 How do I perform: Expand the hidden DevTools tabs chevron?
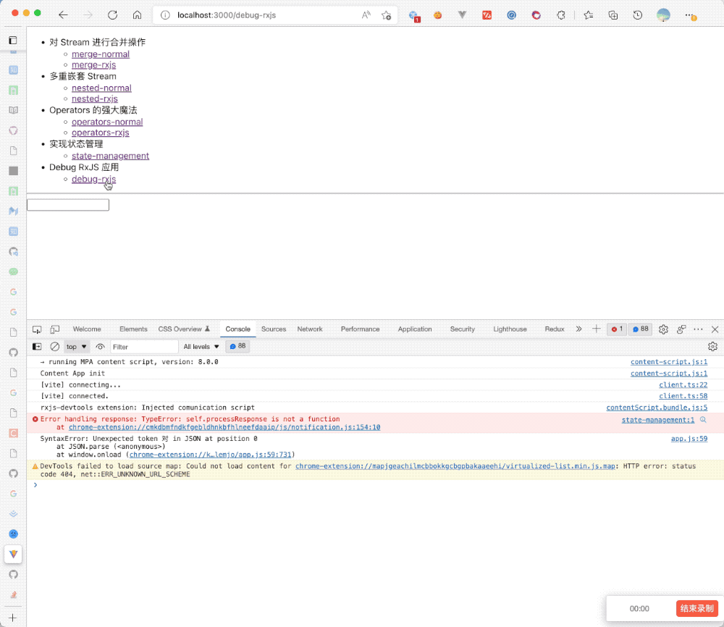click(578, 329)
